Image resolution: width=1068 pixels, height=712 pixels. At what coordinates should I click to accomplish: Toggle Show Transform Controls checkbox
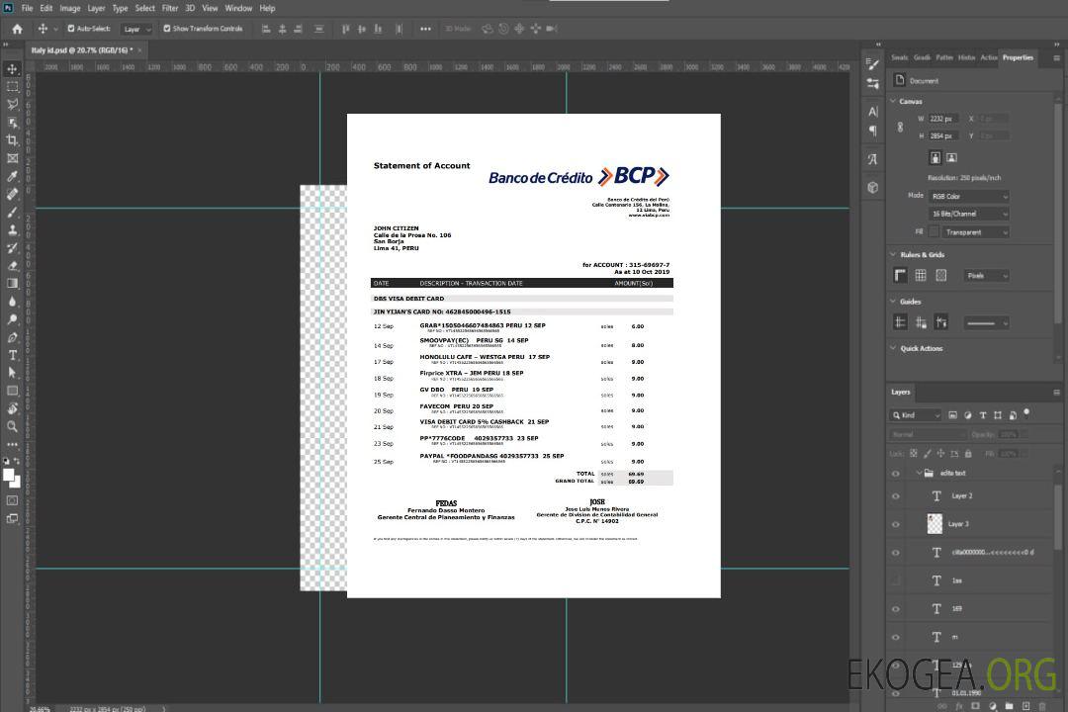(x=167, y=29)
